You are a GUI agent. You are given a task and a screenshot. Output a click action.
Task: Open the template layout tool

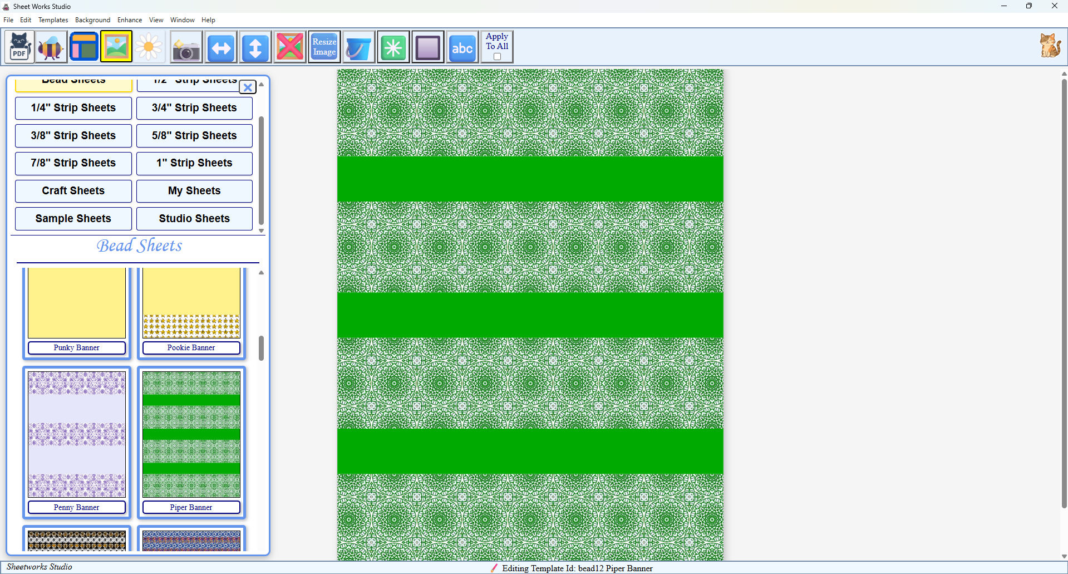[x=83, y=46]
